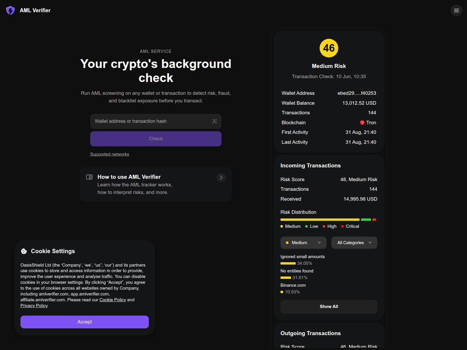Click the wallet address input field

click(x=149, y=121)
